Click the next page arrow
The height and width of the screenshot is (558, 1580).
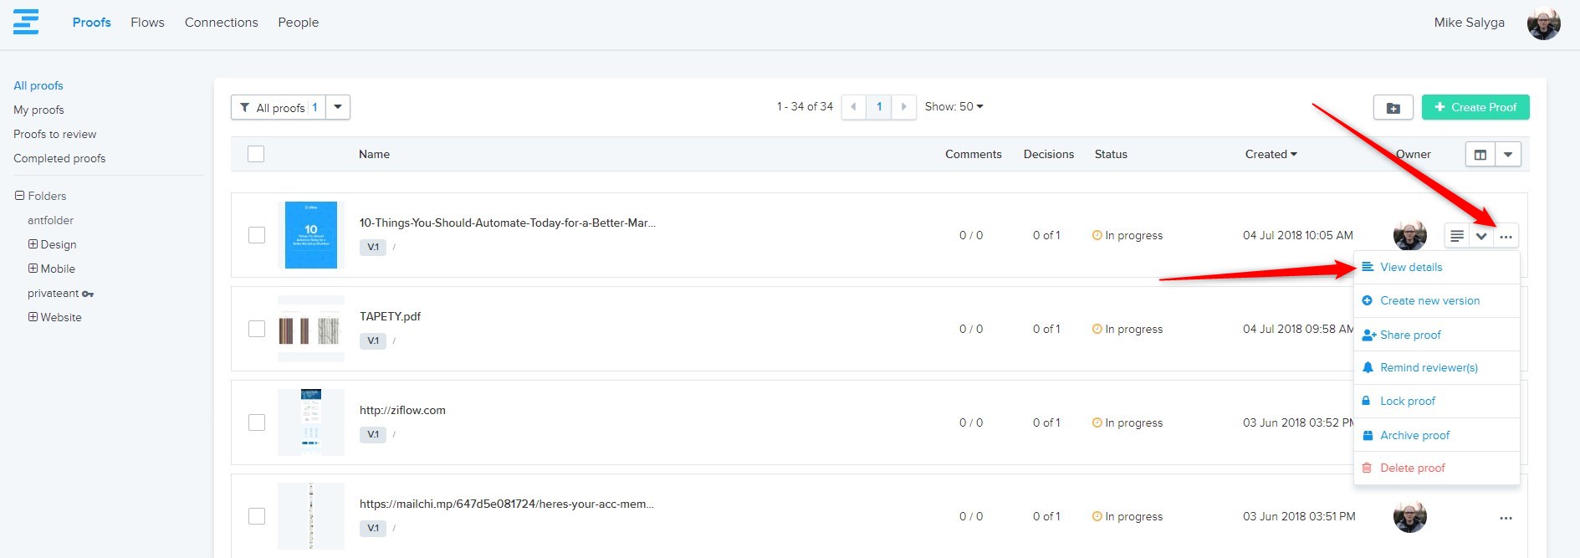coord(903,107)
